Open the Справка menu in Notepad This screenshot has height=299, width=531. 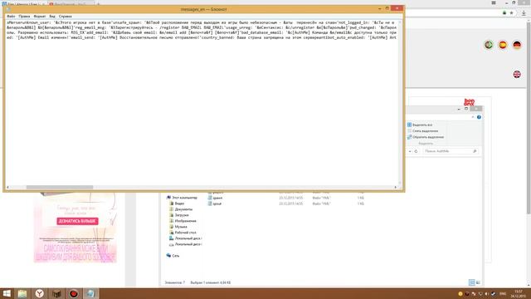pos(65,16)
